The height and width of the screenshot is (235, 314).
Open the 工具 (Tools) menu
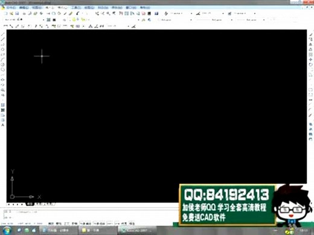(x=76, y=8)
